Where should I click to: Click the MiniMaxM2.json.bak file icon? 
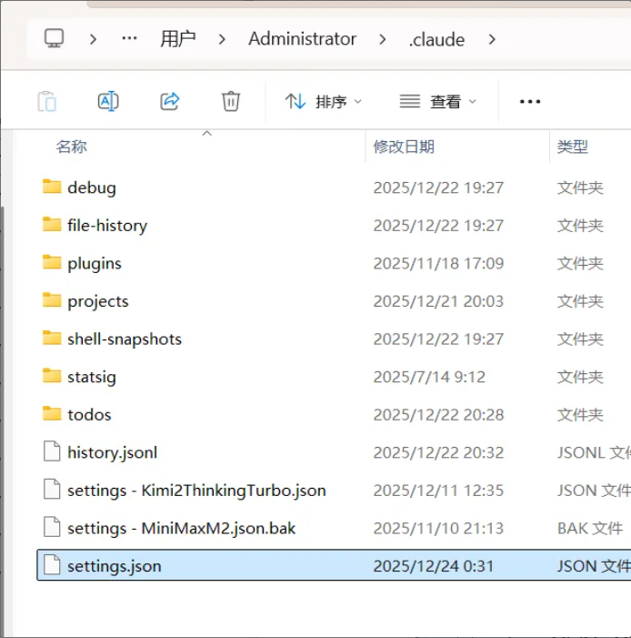pos(52,527)
